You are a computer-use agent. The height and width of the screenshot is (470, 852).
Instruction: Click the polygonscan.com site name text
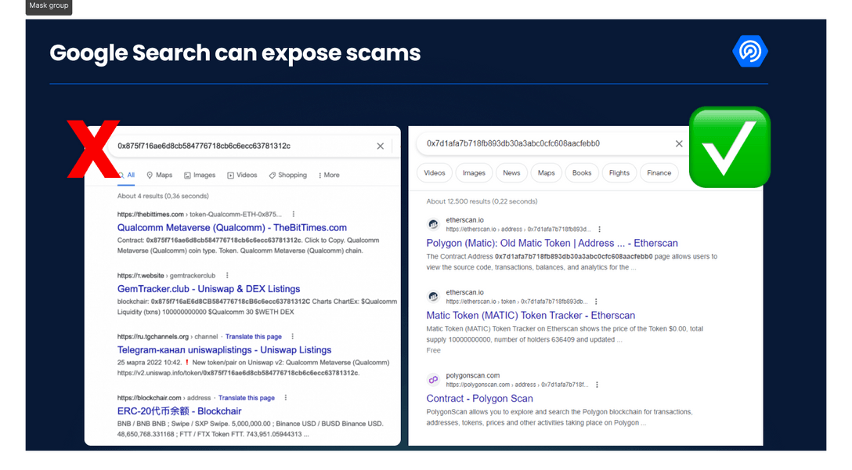tap(473, 375)
